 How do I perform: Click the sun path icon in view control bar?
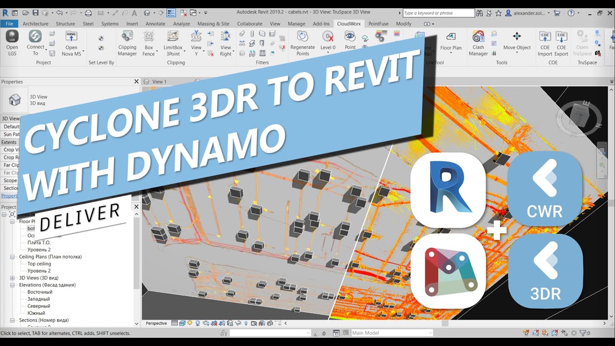click(x=190, y=323)
